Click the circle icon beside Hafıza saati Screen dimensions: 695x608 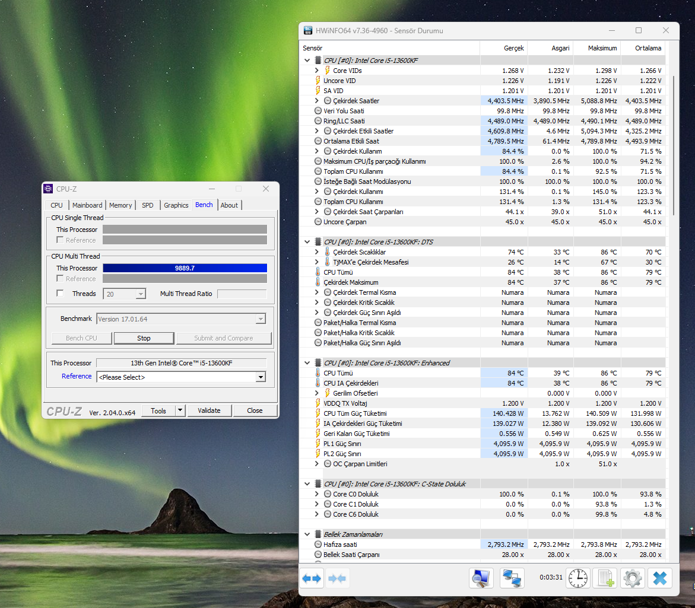click(x=318, y=544)
